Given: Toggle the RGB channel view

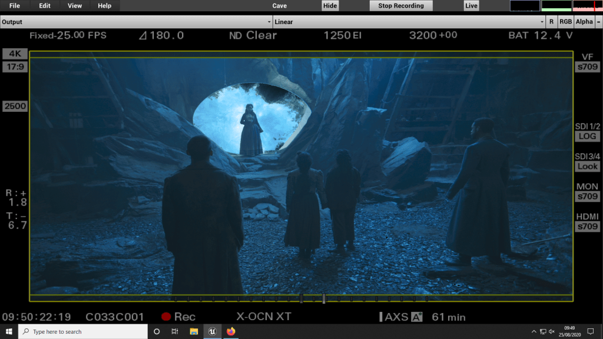Looking at the screenshot, I should click(x=565, y=22).
